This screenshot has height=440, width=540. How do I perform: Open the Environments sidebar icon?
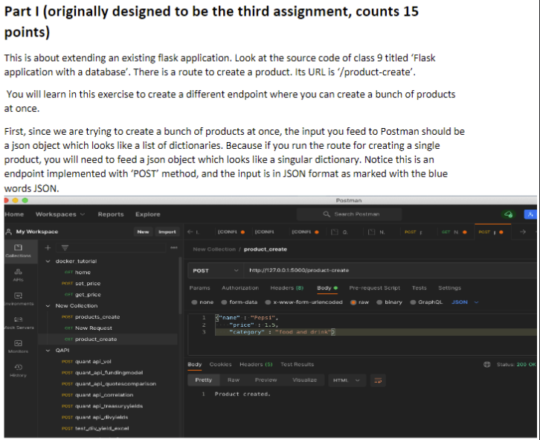(19, 299)
